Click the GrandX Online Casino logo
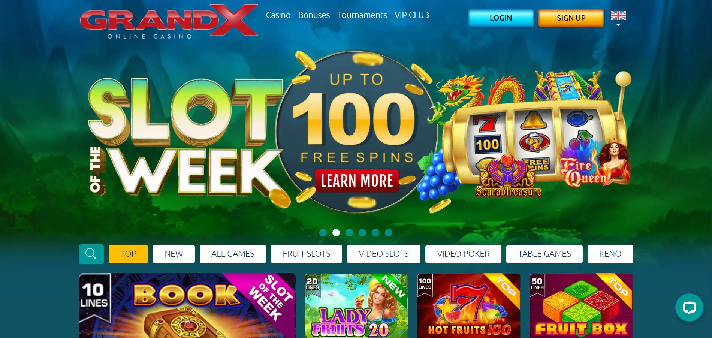The image size is (712, 338). click(x=169, y=22)
